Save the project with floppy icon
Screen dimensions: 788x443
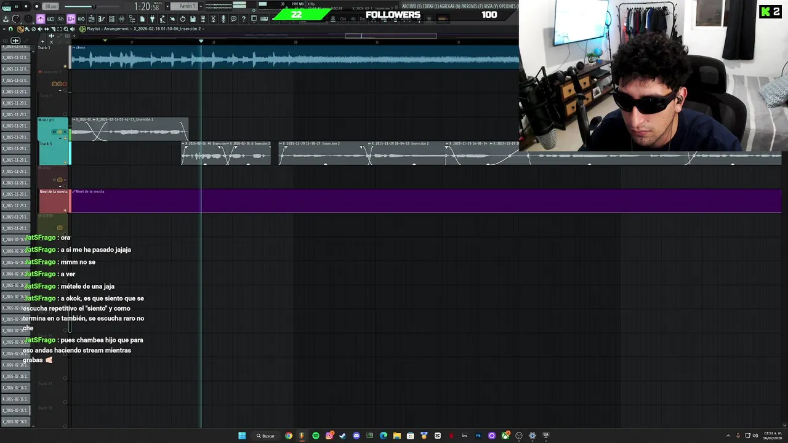(x=193, y=19)
